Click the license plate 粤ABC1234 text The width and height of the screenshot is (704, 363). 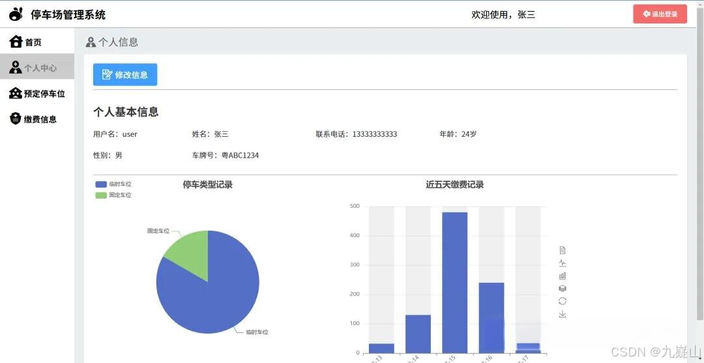(x=240, y=156)
